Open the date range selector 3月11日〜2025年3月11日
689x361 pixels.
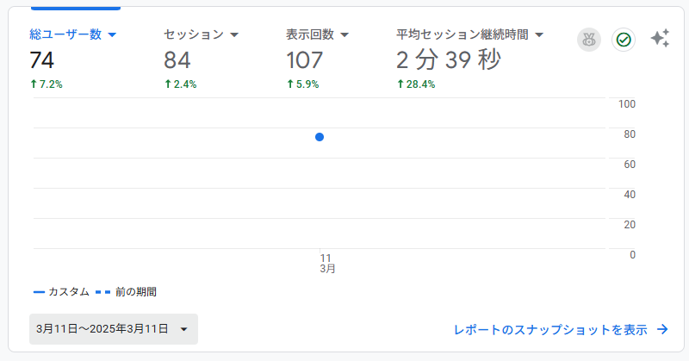point(113,329)
